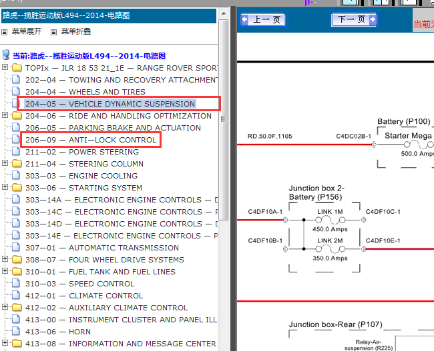Click the folder icon for 204—06 Ride and Handling
The image size is (434, 351).
[17, 115]
